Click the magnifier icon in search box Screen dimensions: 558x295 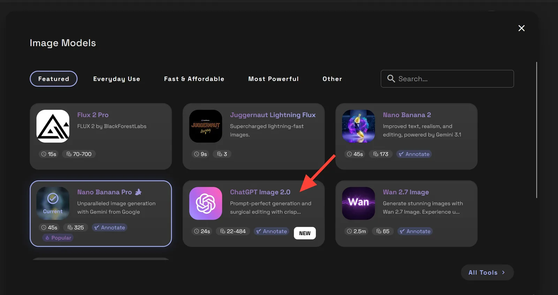(x=391, y=79)
